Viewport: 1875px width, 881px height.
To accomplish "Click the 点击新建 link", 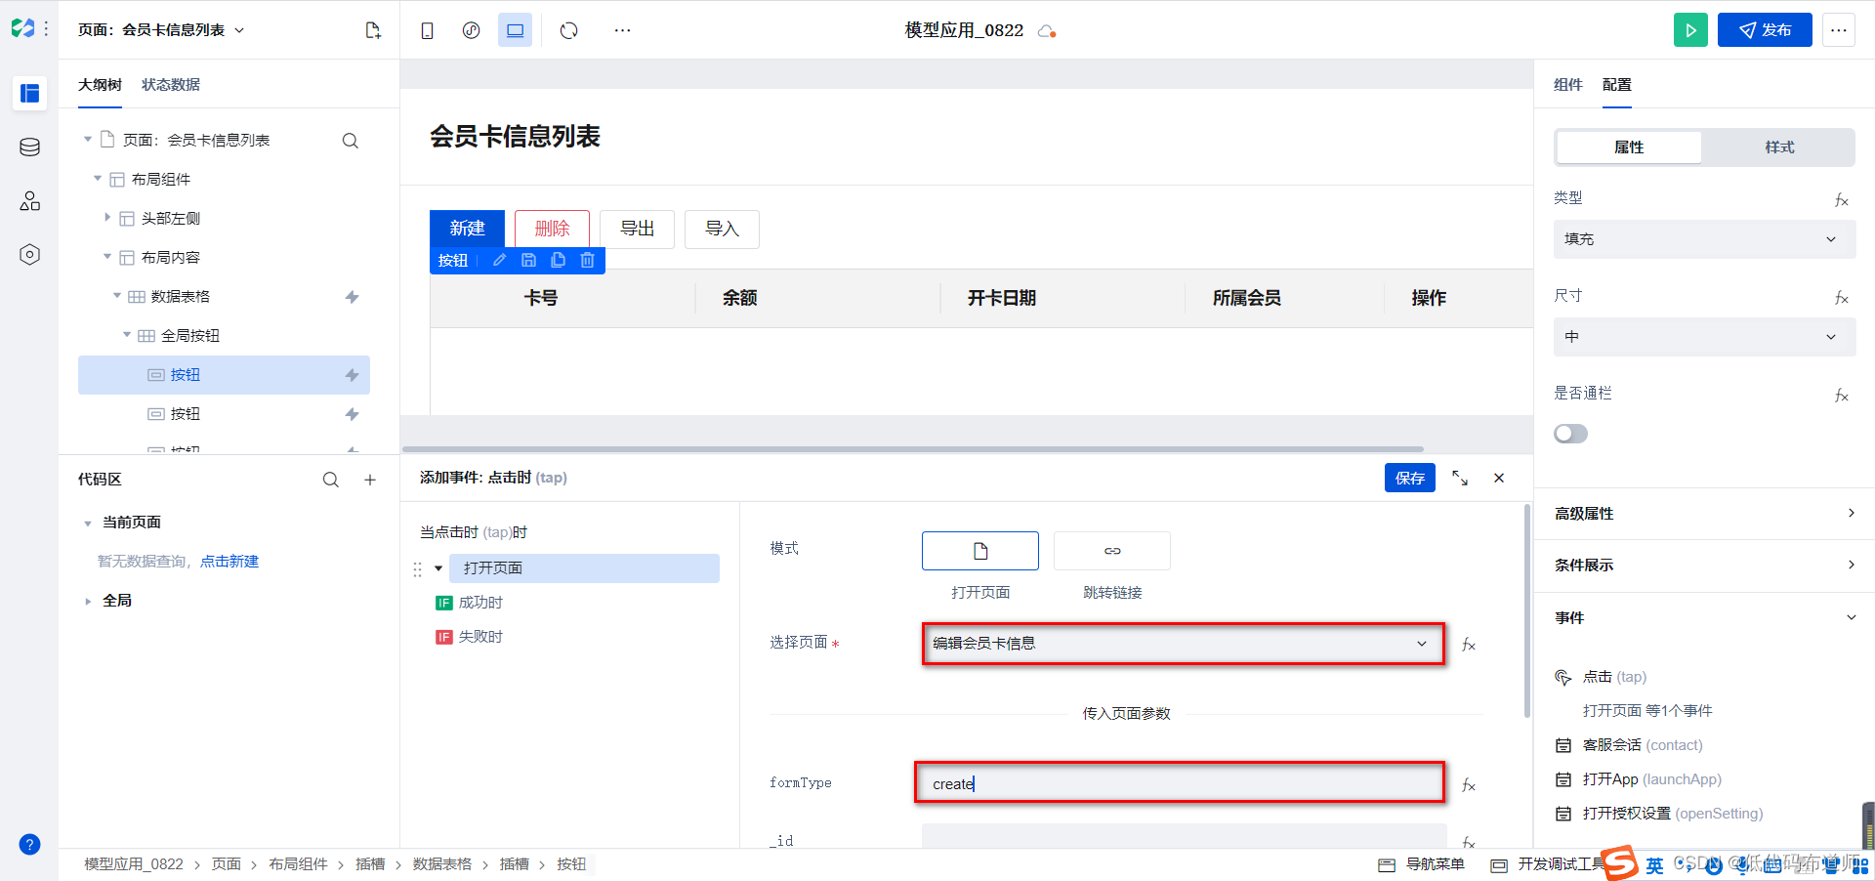I will coord(229,562).
